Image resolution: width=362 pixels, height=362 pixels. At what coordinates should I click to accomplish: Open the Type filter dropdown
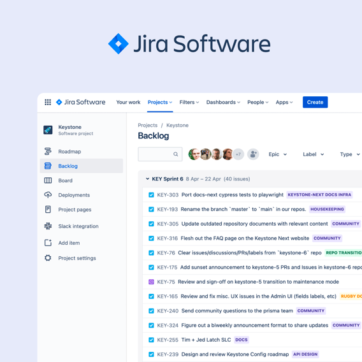[350, 154]
